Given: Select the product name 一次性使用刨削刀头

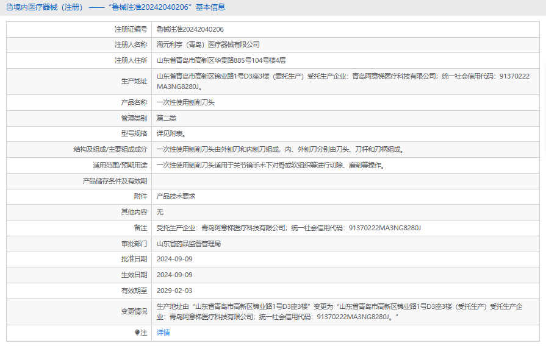Looking at the screenshot, I should [x=185, y=102].
